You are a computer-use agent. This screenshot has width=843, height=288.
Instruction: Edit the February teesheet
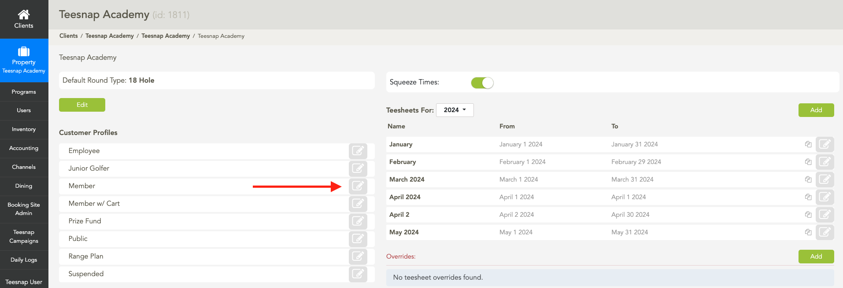click(825, 162)
